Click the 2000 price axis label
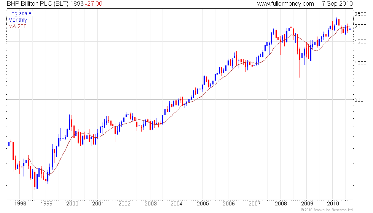The width and height of the screenshot is (373, 213). pyautogui.click(x=360, y=26)
